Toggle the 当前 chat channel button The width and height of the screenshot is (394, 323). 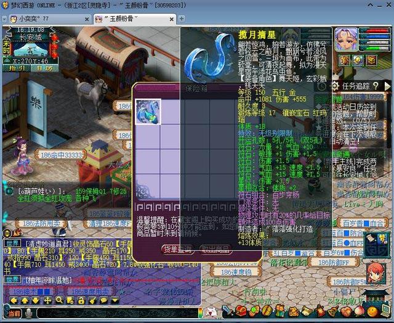tap(13, 313)
